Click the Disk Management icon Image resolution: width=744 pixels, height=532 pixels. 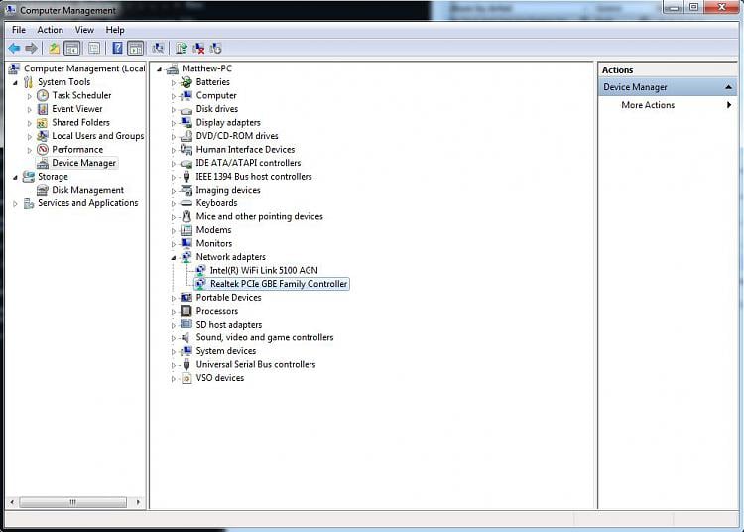tap(43, 190)
